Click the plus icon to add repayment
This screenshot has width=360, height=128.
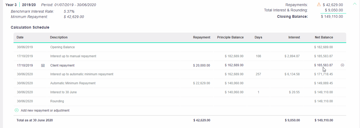17,110
